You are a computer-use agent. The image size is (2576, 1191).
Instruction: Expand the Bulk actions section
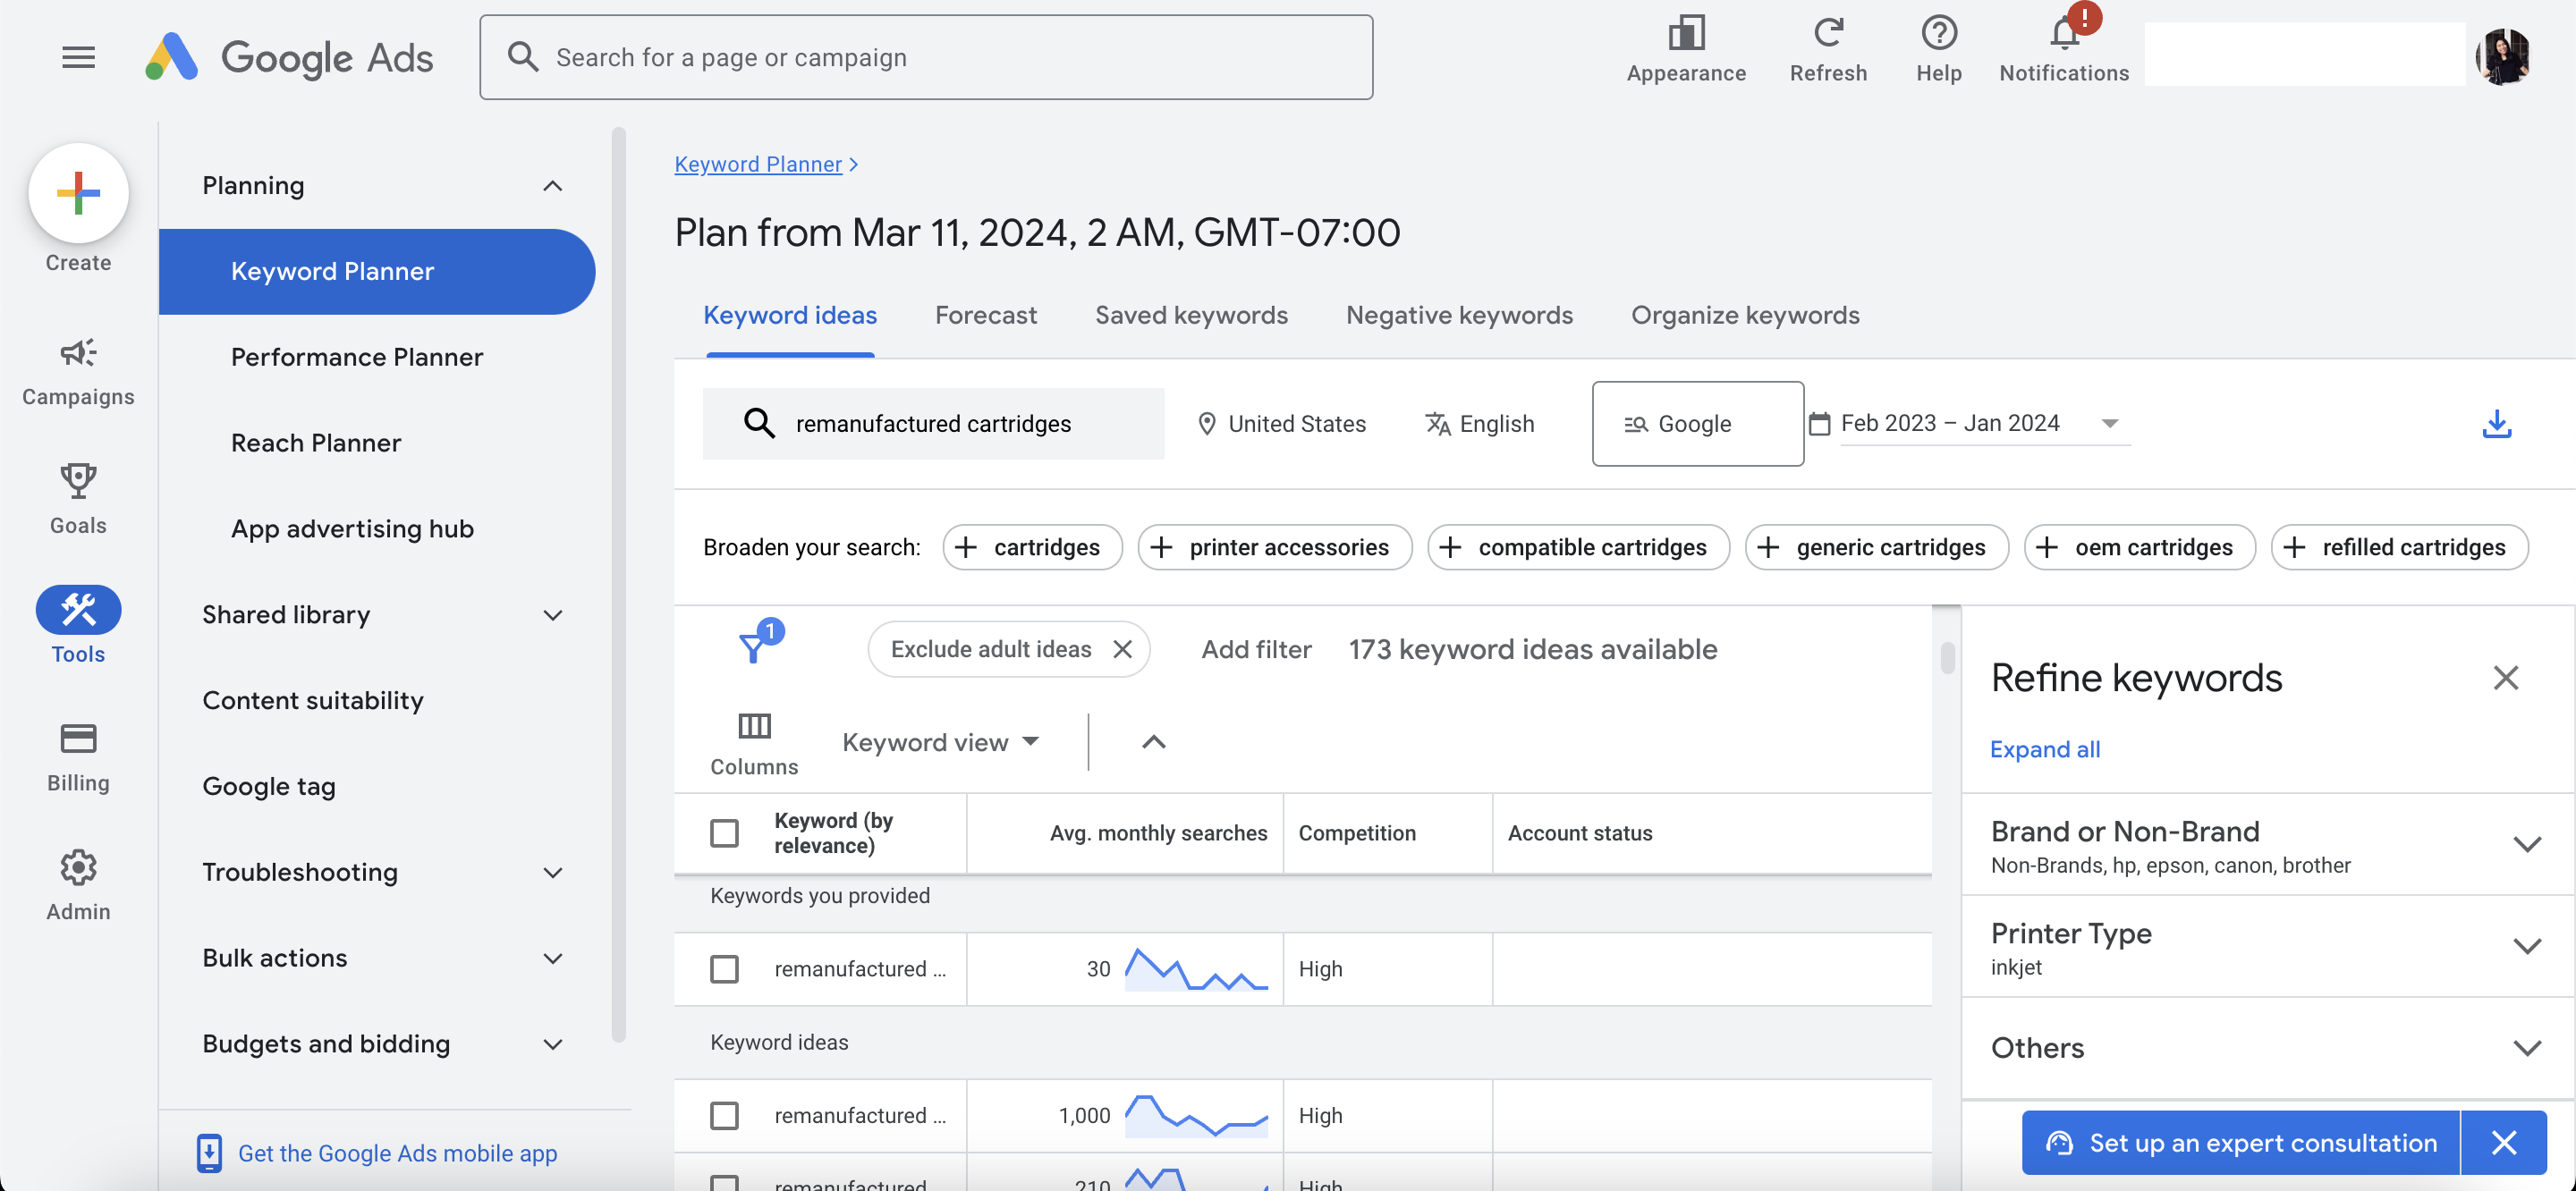552,959
